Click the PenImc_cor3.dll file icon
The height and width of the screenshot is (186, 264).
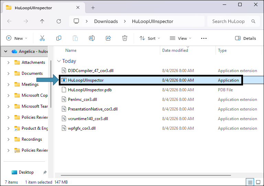click(x=64, y=100)
